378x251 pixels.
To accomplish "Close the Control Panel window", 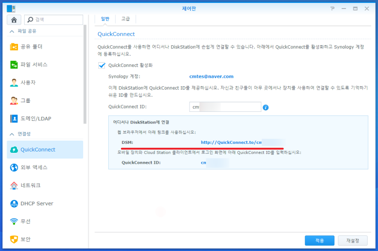I will [367, 8].
